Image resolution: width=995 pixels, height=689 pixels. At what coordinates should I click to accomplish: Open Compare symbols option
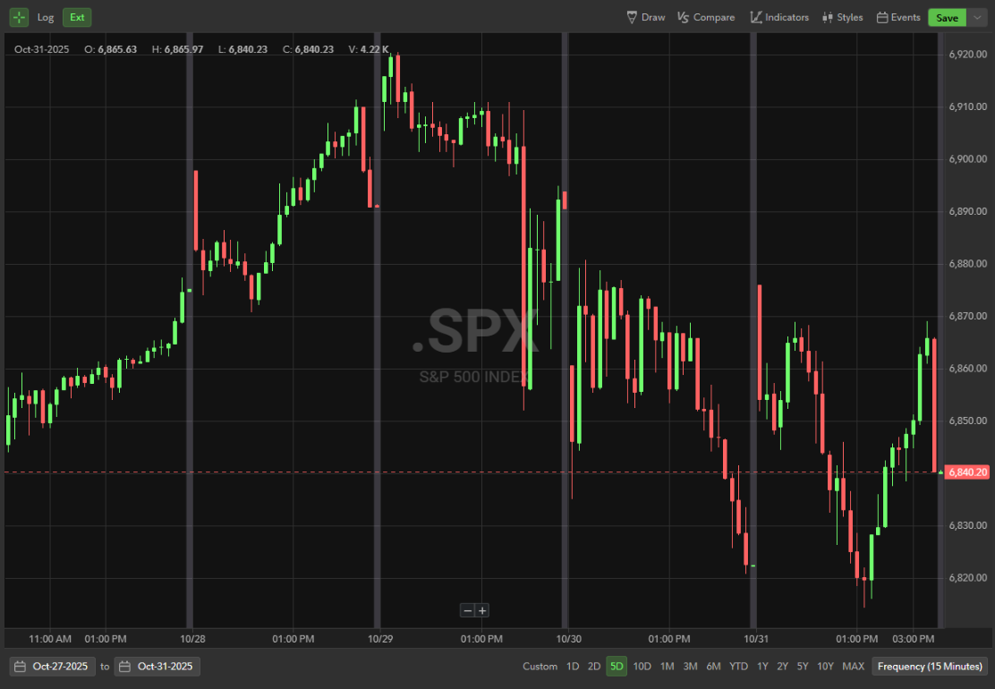[706, 17]
